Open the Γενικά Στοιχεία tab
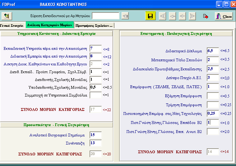The width and height of the screenshot is (236, 166). (12, 25)
